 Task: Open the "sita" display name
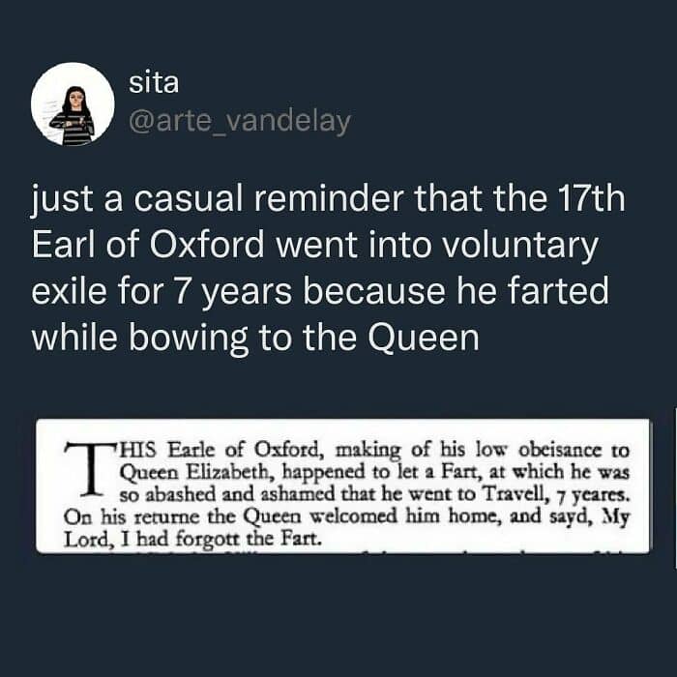(x=154, y=83)
